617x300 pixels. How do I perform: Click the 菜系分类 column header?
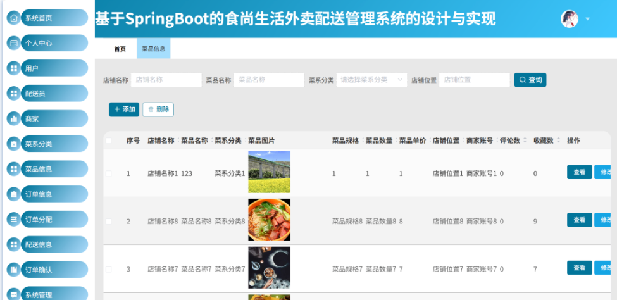pos(228,141)
